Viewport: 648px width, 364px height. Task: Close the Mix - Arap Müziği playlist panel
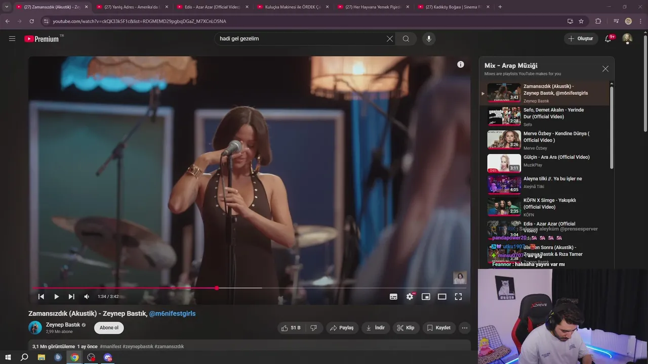click(x=605, y=69)
